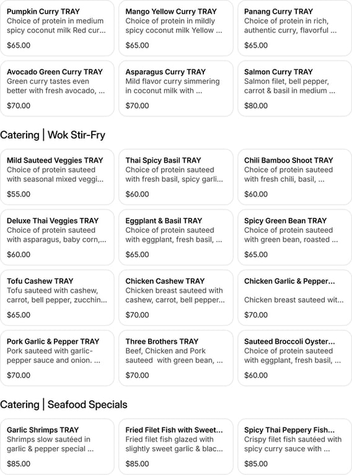This screenshot has width=352, height=475.
Task: Open the Mild Sauteed Veggies TRAY item
Action: (x=57, y=177)
